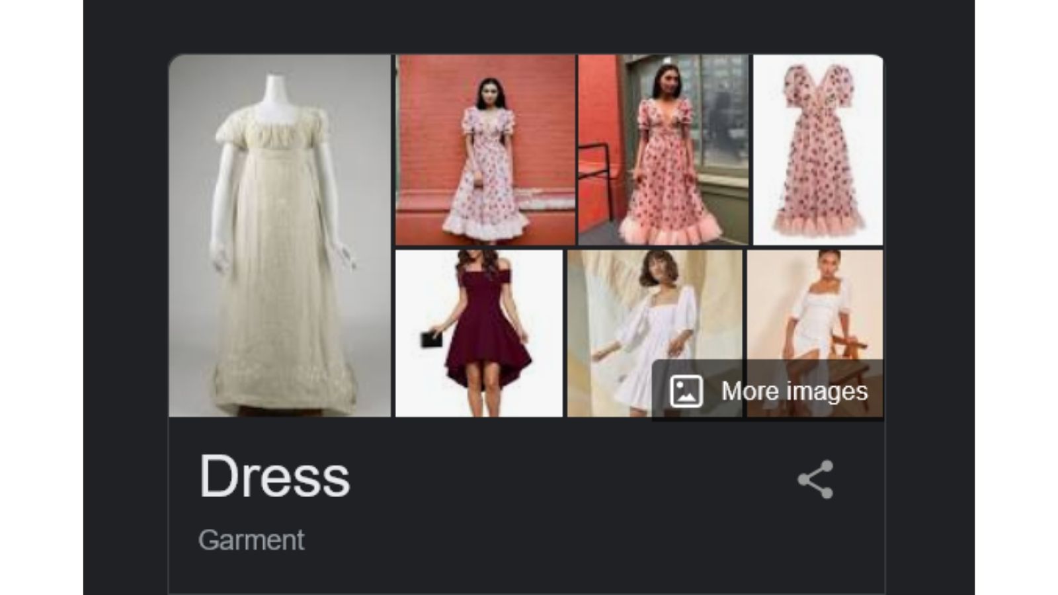This screenshot has height=595, width=1058.
Task: Open the pink dress photo by window
Action: [664, 150]
